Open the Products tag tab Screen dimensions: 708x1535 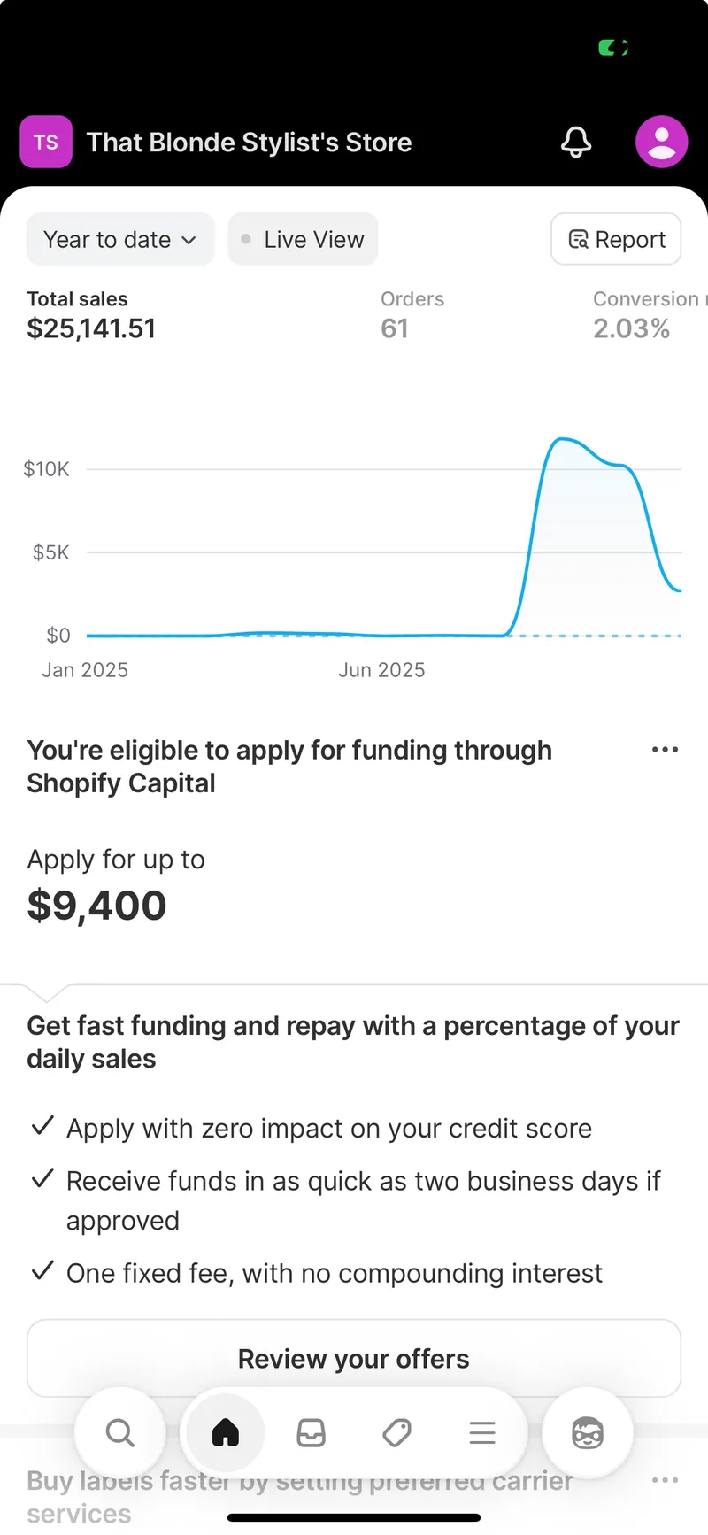(396, 1432)
